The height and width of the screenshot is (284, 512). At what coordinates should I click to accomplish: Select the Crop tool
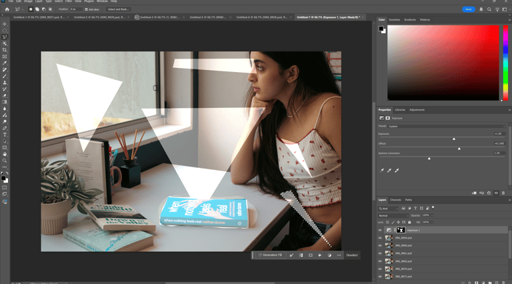point(5,50)
